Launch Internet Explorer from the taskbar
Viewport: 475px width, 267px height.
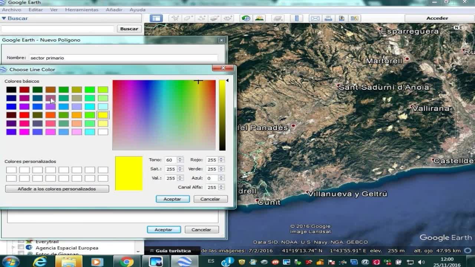click(40, 262)
